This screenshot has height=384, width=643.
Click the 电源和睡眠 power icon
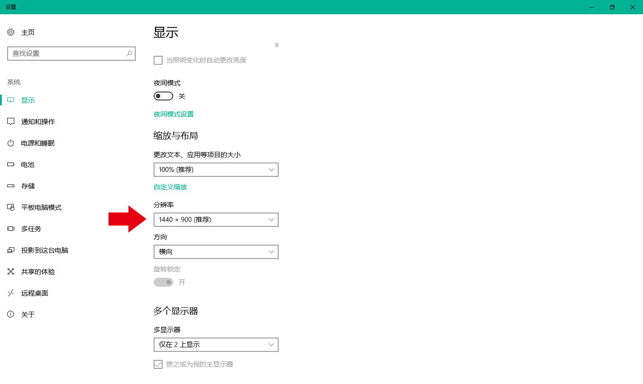[x=11, y=143]
